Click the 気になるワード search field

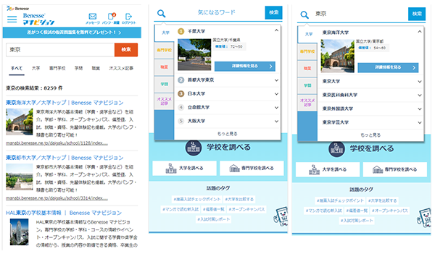[x=216, y=12]
